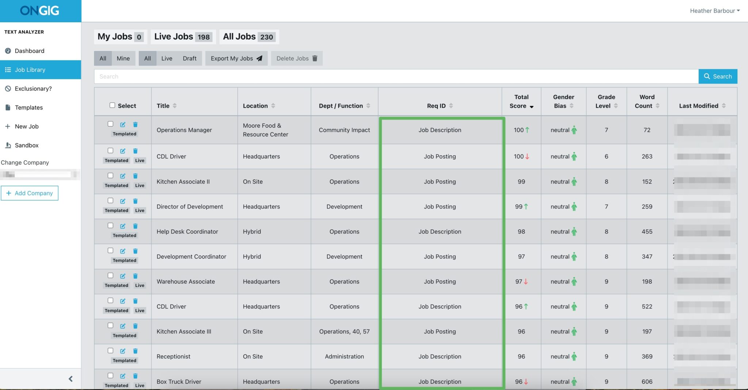Export My Jobs
Image resolution: width=748 pixels, height=390 pixels.
pos(236,58)
